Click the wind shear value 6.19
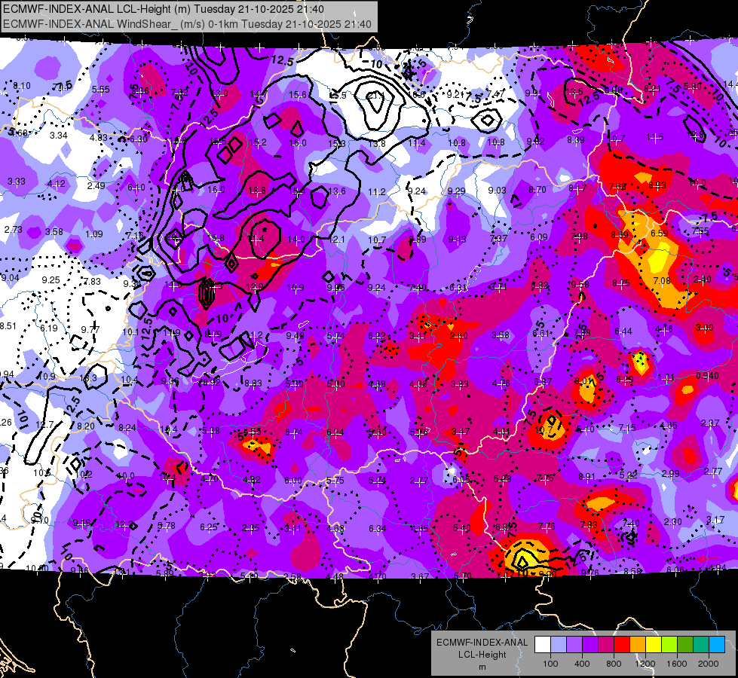This screenshot has width=738, height=678. [49, 328]
